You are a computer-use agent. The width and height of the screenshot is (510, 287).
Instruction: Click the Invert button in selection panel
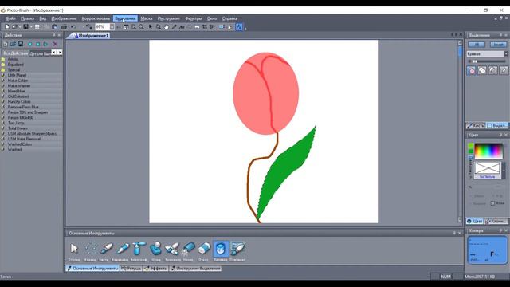[498, 45]
